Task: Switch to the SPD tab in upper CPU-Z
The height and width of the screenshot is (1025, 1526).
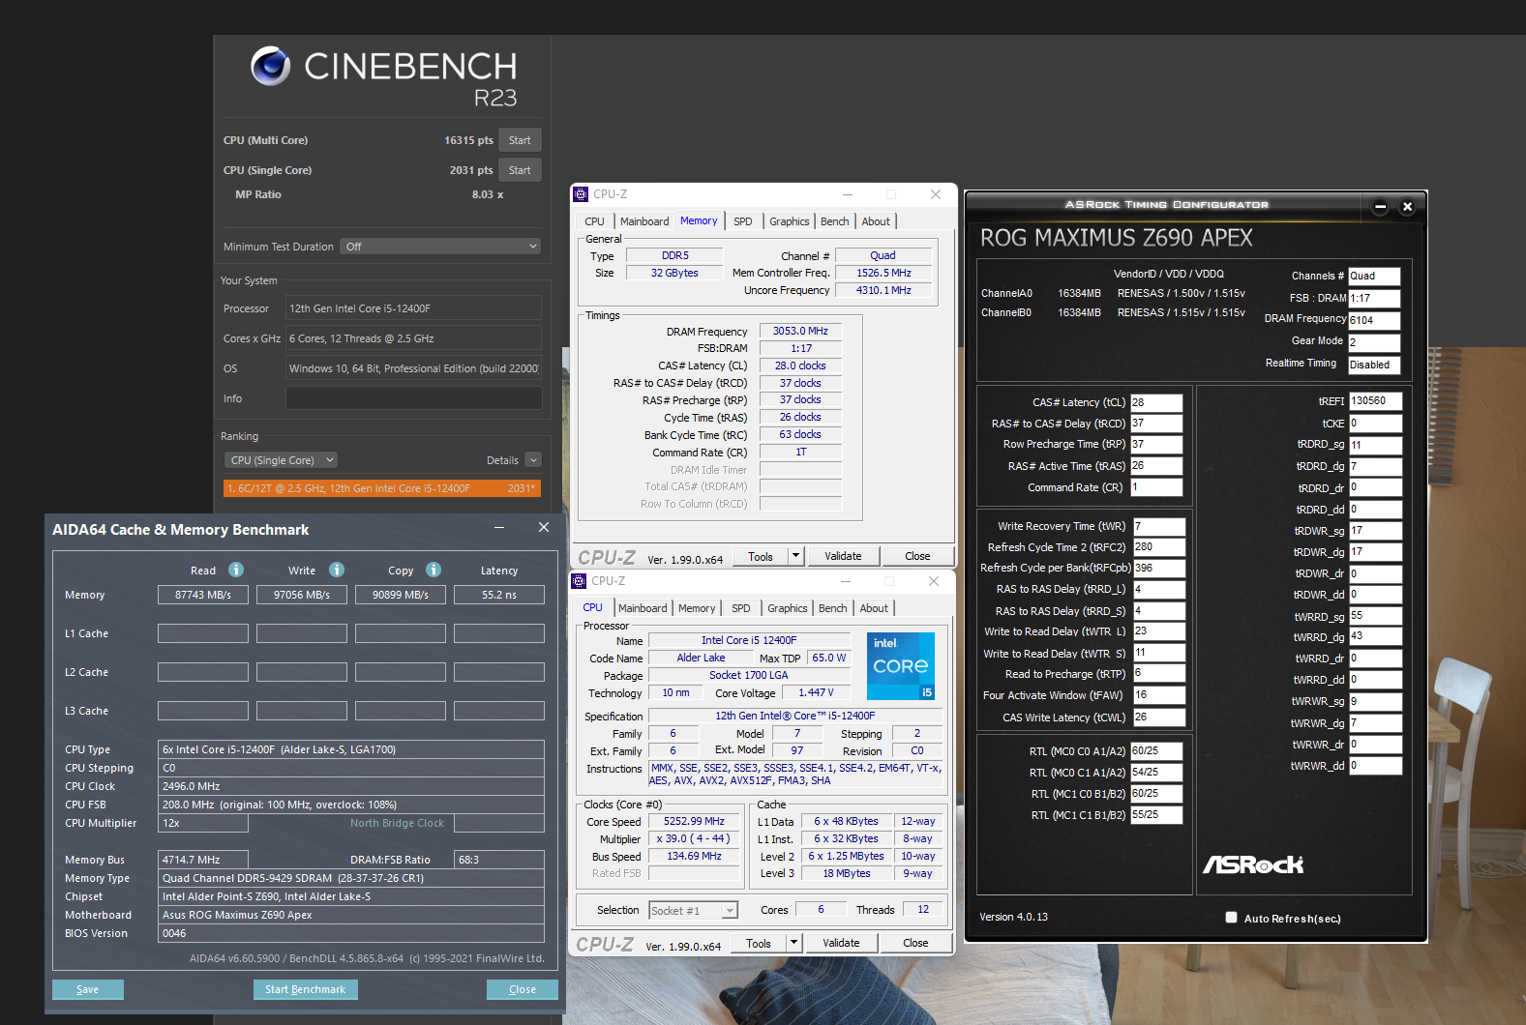Action: (742, 221)
